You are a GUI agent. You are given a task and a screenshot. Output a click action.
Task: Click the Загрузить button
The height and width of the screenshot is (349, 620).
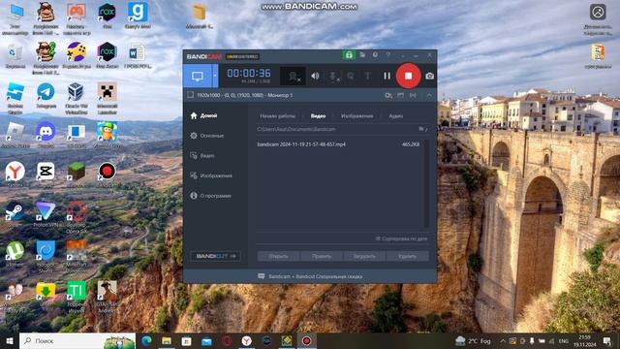coord(364,256)
